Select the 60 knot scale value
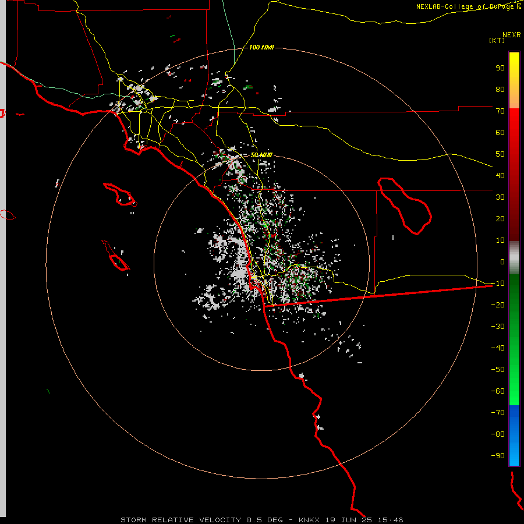 (500, 132)
